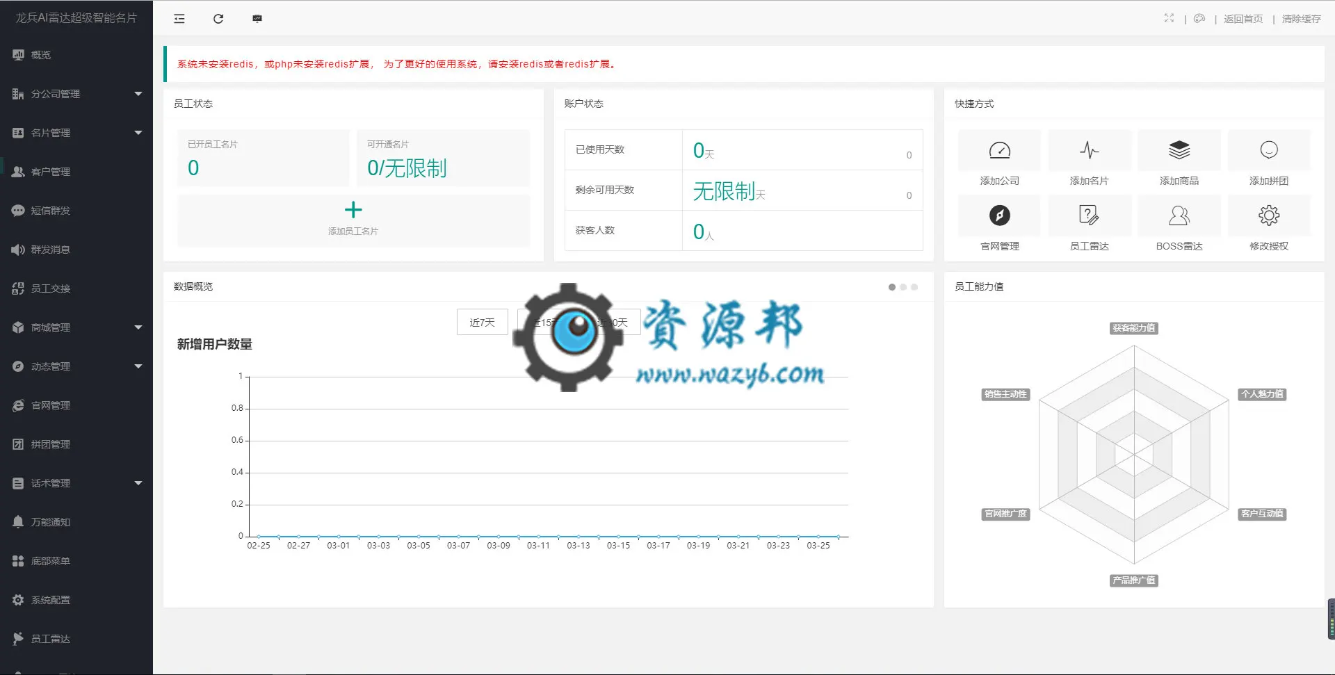Viewport: 1335px width, 675px height.
Task: Toggle the sidebar collapse icon
Action: [179, 19]
